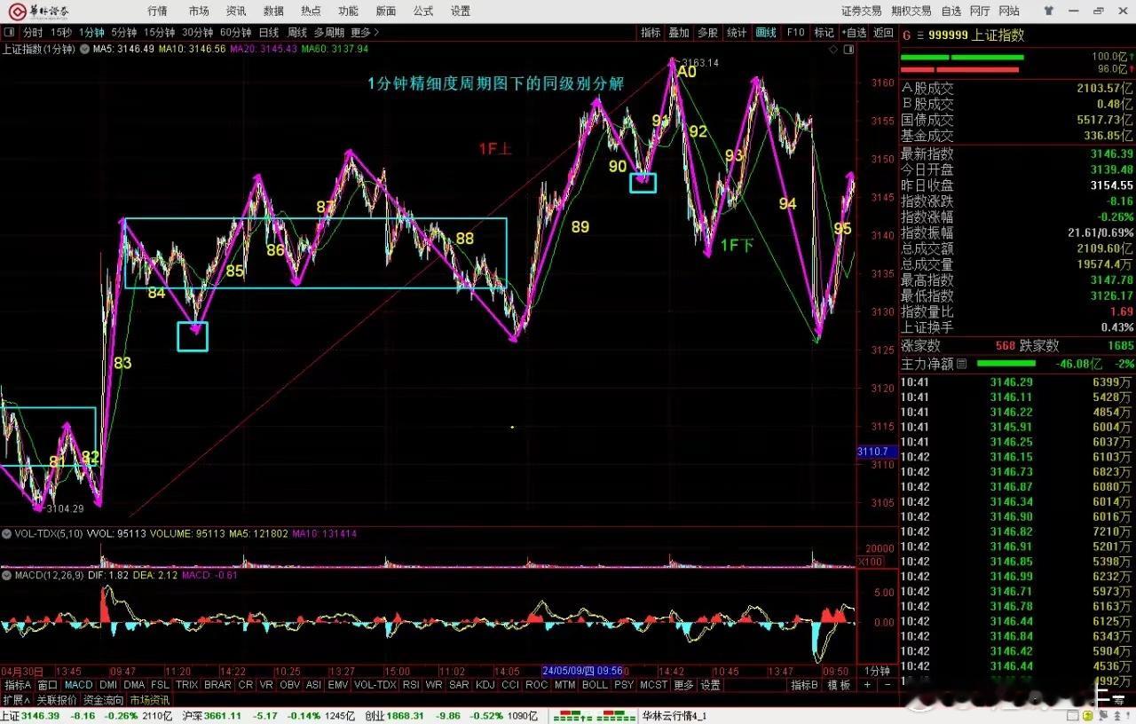Open the 多周期 multi-period view
The height and width of the screenshot is (724, 1136).
pyautogui.click(x=329, y=33)
